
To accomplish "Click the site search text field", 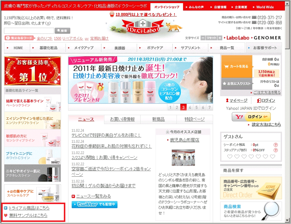I will (x=29, y=31).
